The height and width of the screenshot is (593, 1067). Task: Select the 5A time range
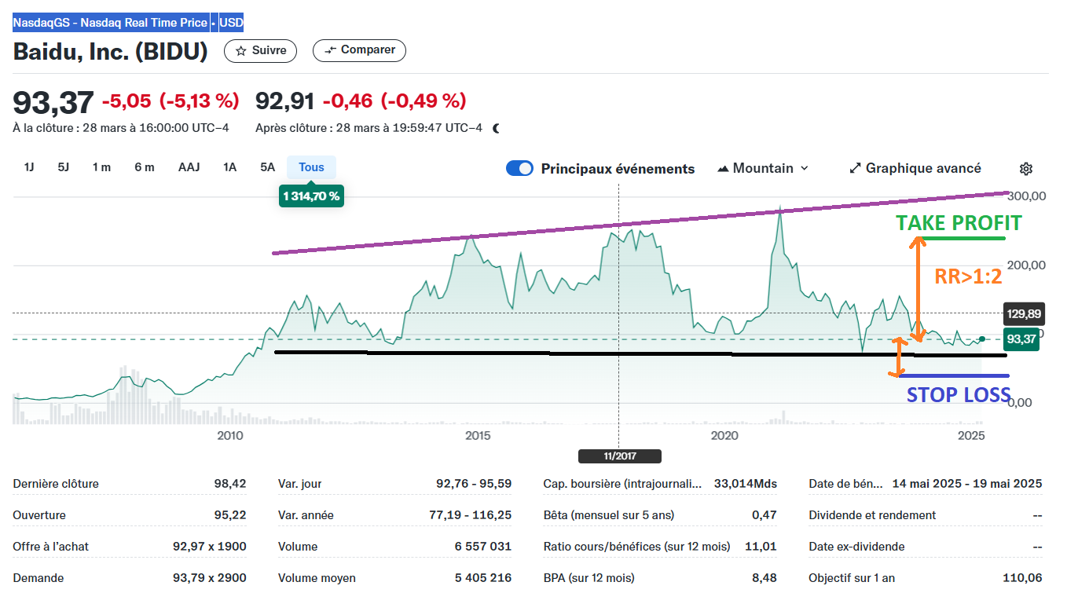point(268,167)
